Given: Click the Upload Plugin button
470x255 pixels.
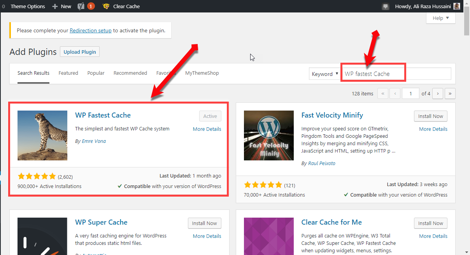Looking at the screenshot, I should click(x=80, y=52).
